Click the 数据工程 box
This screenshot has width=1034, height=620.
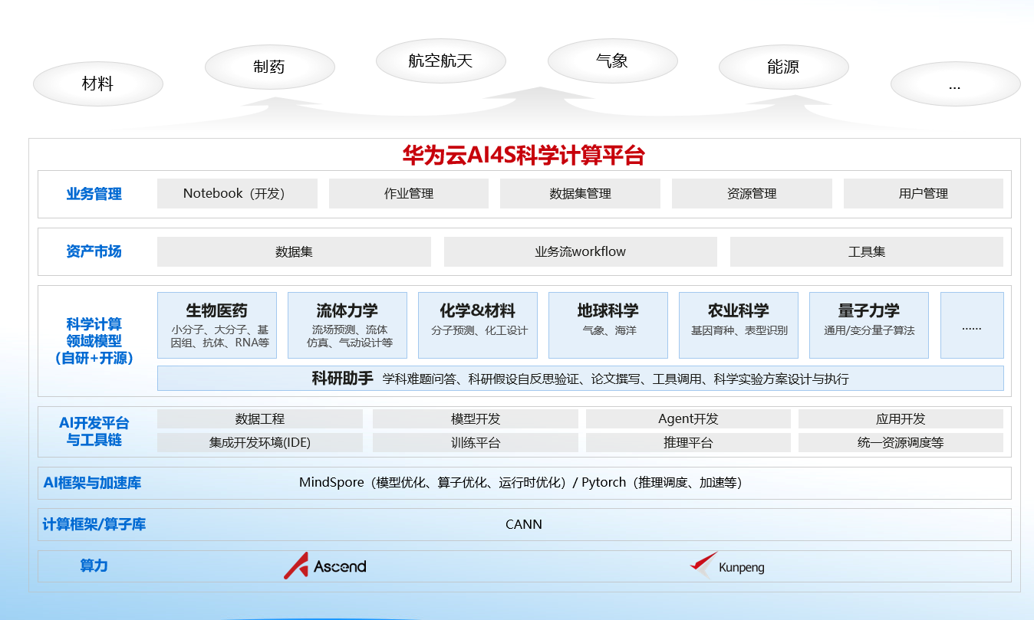[x=260, y=418]
